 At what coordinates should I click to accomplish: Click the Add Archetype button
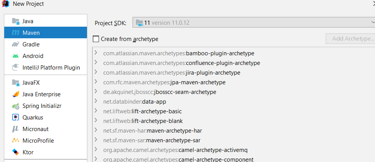[x=350, y=39]
